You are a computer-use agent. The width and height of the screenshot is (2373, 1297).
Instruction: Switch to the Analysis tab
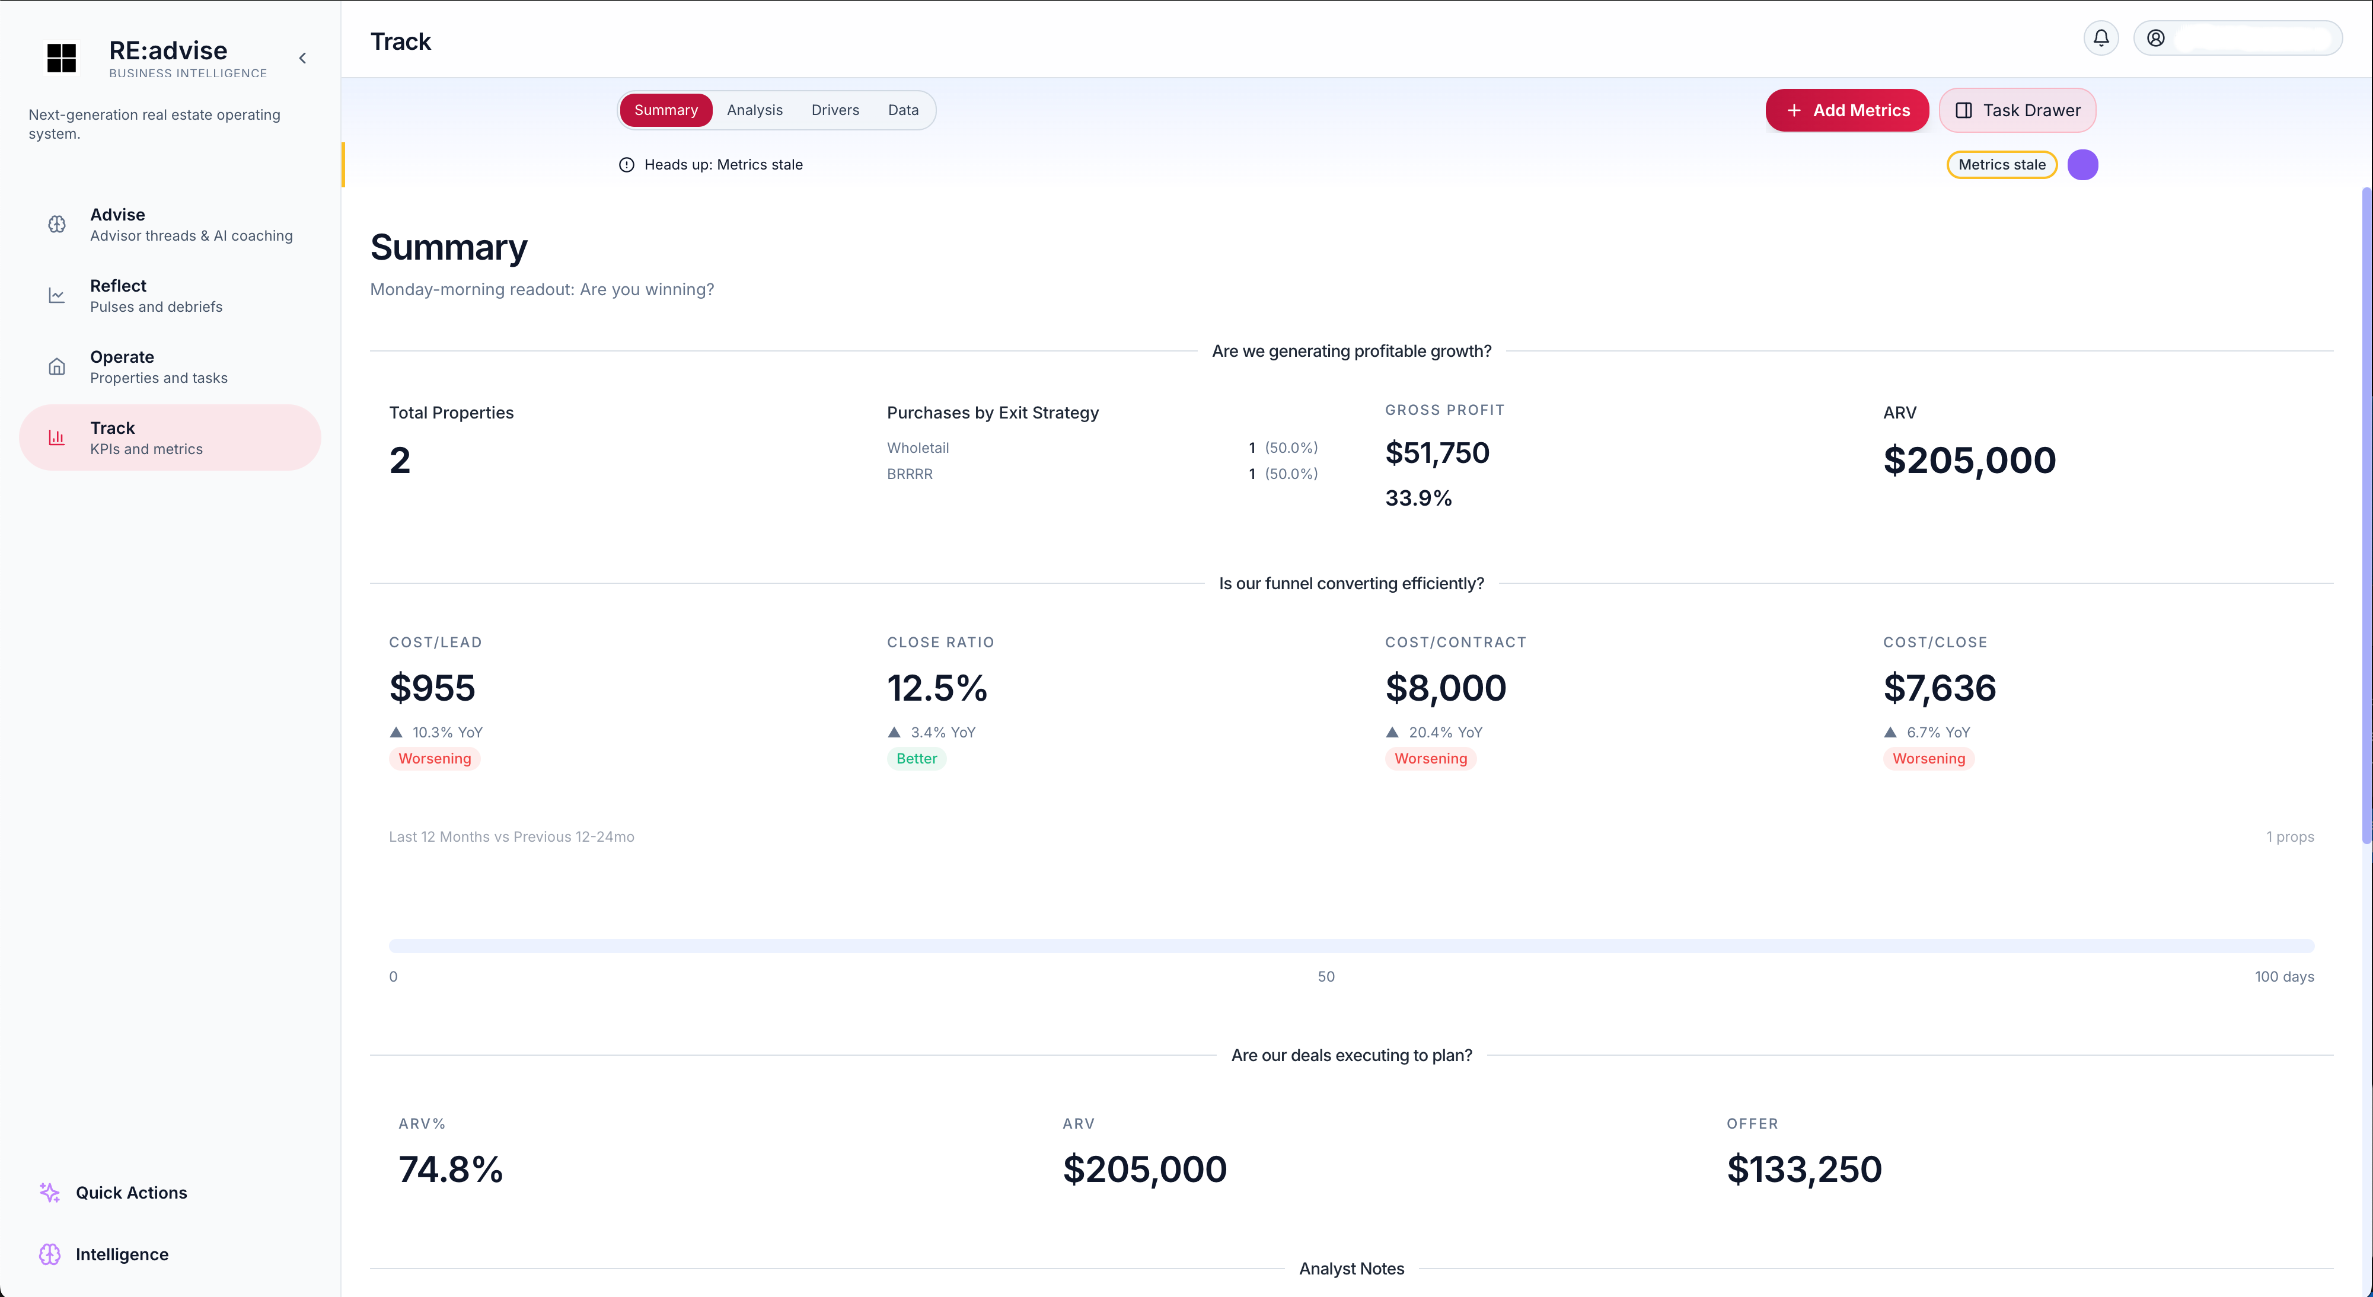(x=754, y=110)
